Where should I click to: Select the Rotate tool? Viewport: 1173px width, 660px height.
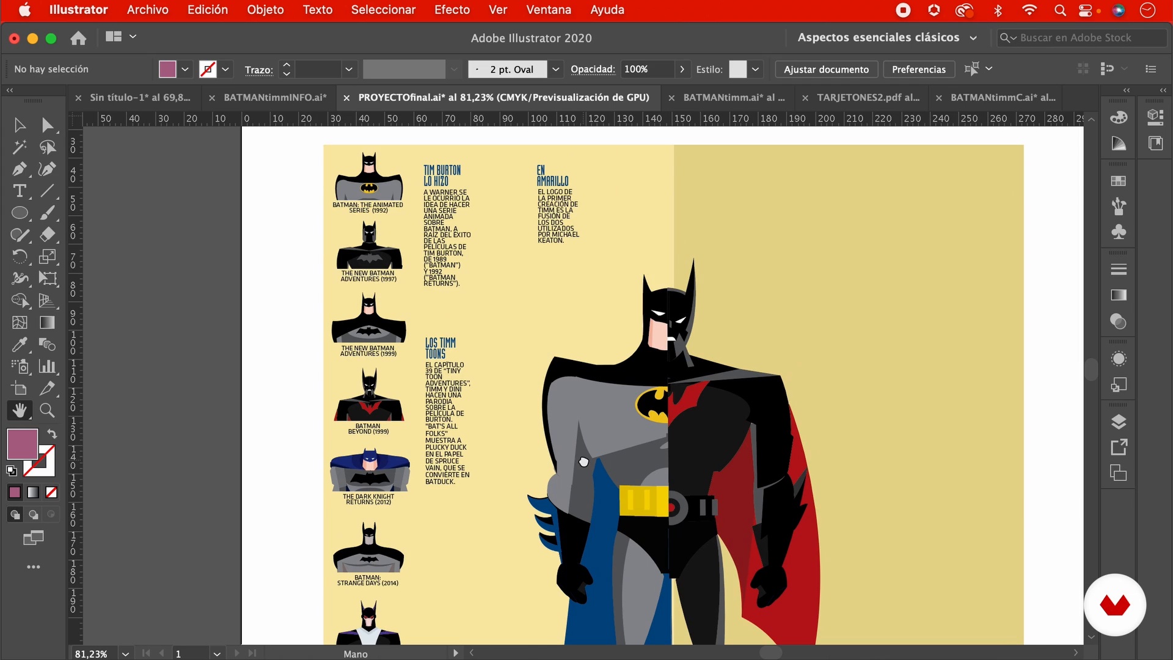20,257
